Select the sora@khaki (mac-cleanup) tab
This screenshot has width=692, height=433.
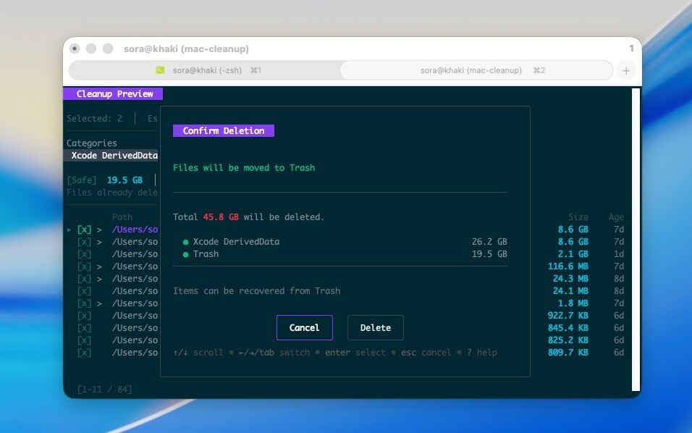coord(476,70)
